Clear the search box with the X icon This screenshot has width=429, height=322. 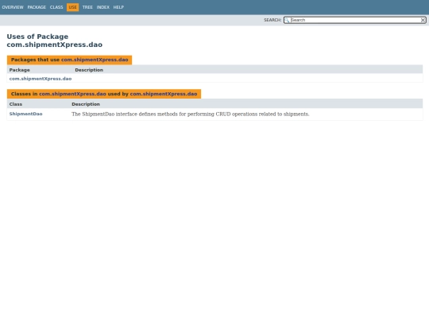pyautogui.click(x=423, y=20)
